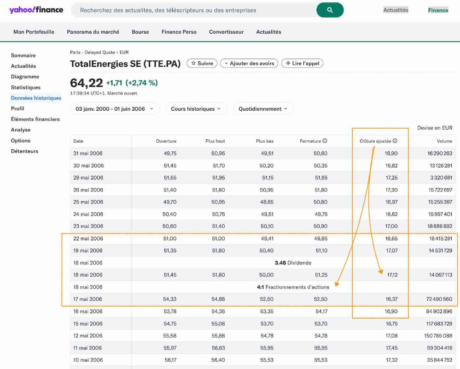Viewport: 460px width, 369px height.
Task: Follow TotalEnergies with the Suivre star button
Action: (202, 63)
